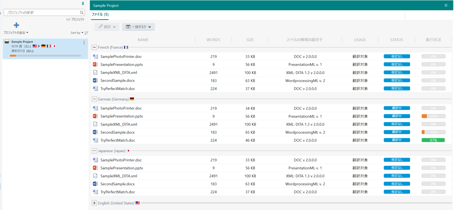Image resolution: width=454 pixels, height=210 pixels.
Task: Select the ファイル (5) tab
Action: pyautogui.click(x=100, y=14)
